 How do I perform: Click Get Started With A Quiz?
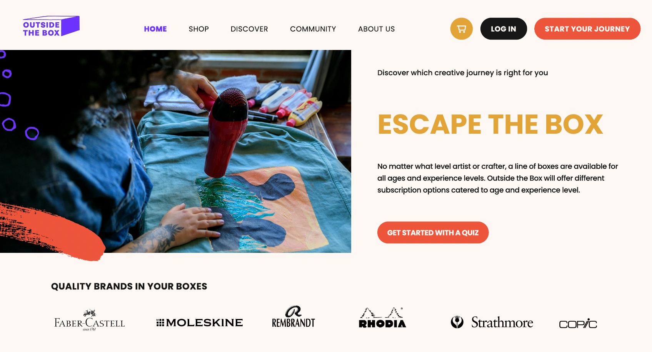tap(433, 232)
